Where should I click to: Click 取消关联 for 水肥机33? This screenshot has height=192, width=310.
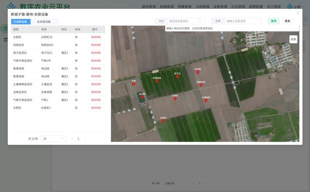click(96, 37)
